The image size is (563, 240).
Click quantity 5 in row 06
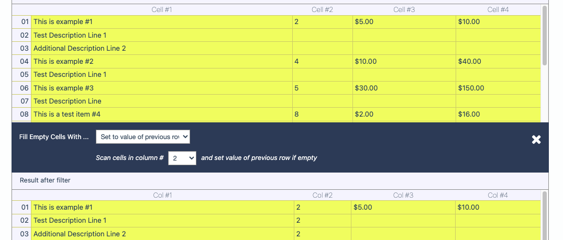coord(323,88)
